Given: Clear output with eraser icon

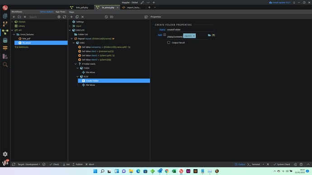Looking at the screenshot, I should pos(295,164).
